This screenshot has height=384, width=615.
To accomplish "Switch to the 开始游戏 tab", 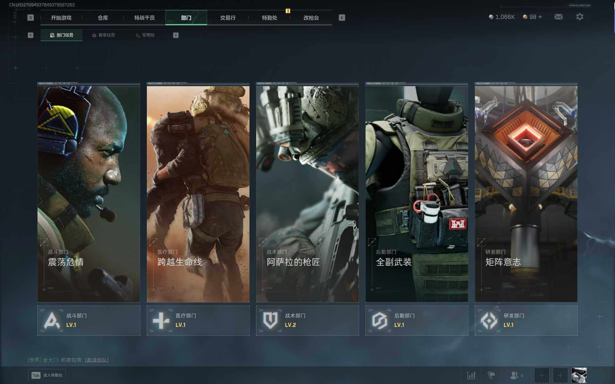I will pos(61,18).
